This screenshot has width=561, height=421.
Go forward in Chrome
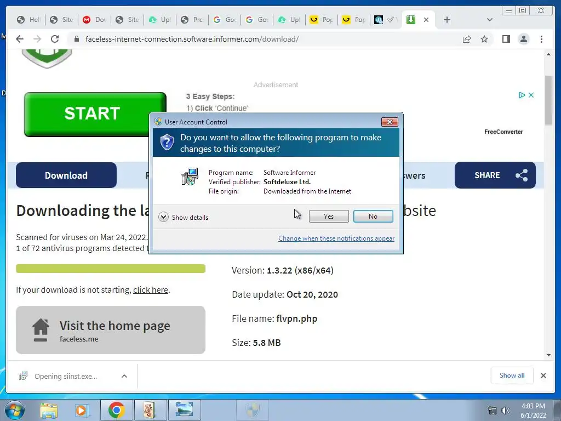(37, 39)
